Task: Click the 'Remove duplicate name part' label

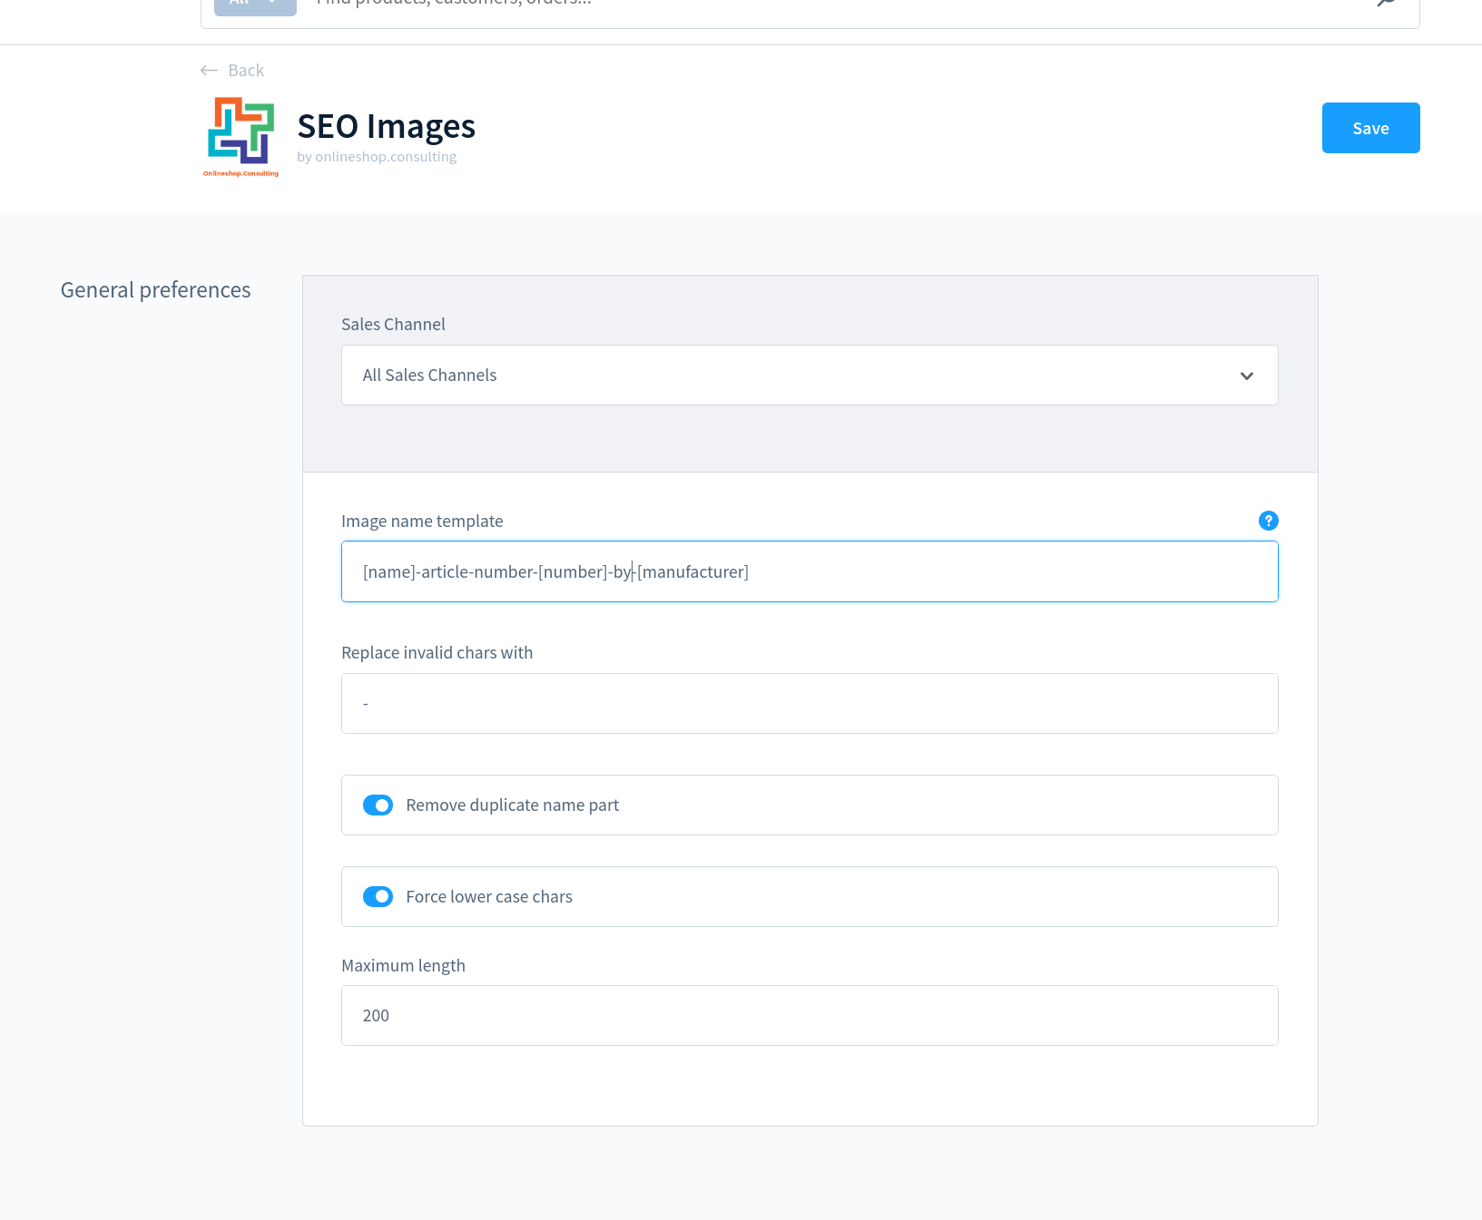Action: coord(513,805)
